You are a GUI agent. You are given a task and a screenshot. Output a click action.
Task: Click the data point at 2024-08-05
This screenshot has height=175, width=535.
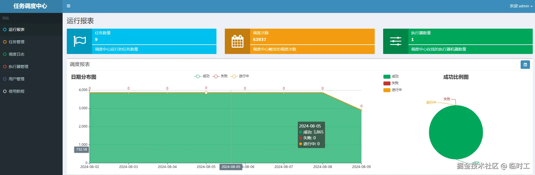click(x=206, y=92)
